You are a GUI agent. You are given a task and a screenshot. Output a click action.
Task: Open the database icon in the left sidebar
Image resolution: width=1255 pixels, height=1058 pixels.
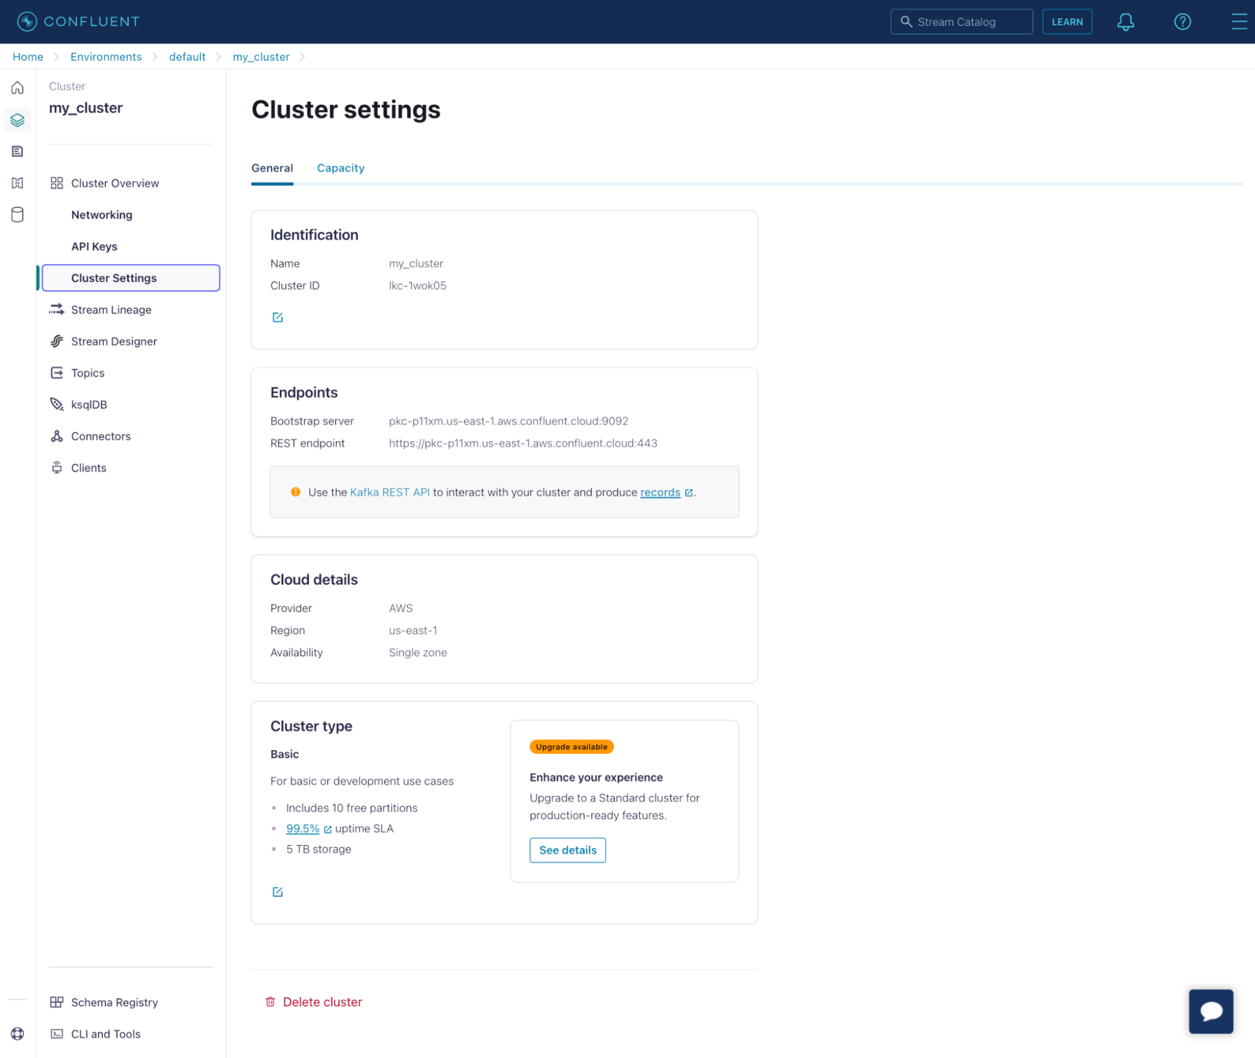tap(17, 215)
